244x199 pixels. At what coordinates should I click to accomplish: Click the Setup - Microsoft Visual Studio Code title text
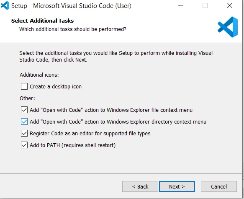click(x=71, y=6)
